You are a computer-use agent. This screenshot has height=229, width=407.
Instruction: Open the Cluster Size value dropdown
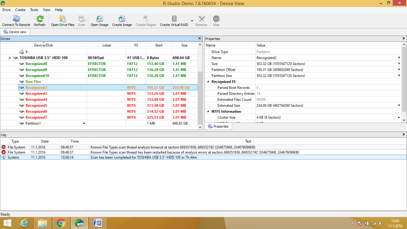tap(399, 117)
